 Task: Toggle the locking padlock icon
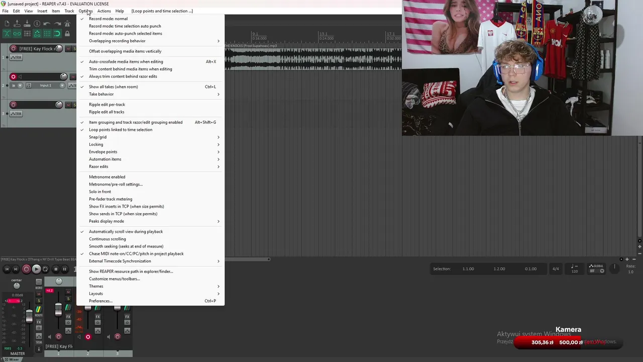coord(67,34)
